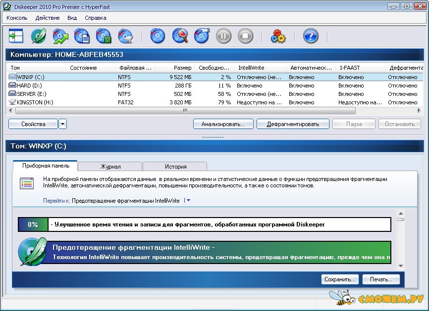Click the Остановить button
The image size is (429, 311).
400,124
